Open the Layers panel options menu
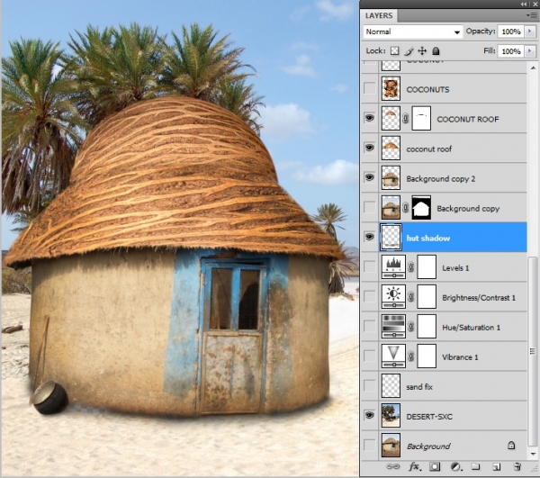The width and height of the screenshot is (540, 478). click(532, 15)
